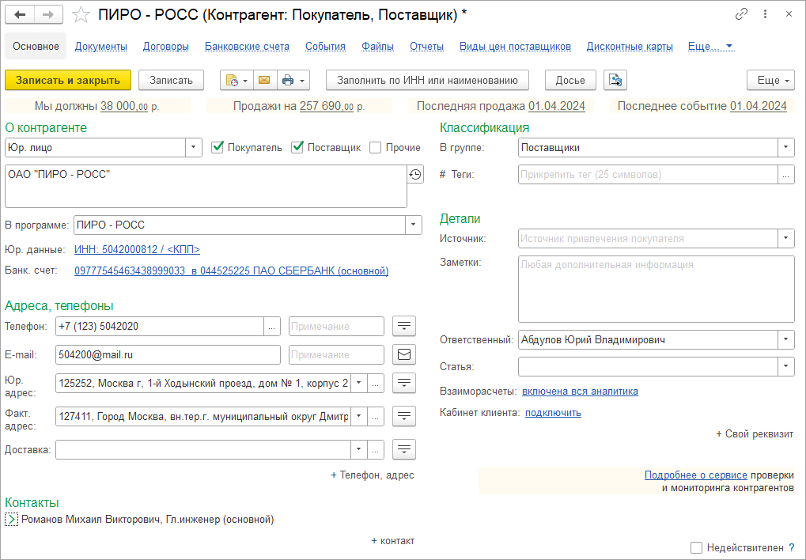Copy link using the chain icon
Screen dimensions: 806x560
click(740, 14)
